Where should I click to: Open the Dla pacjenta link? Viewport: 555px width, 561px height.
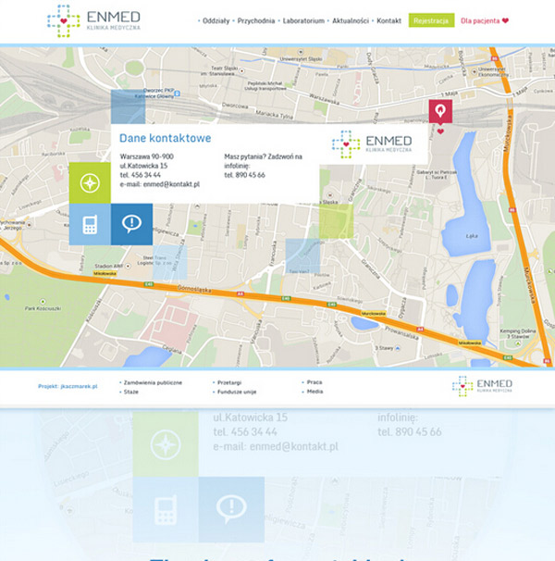point(484,20)
